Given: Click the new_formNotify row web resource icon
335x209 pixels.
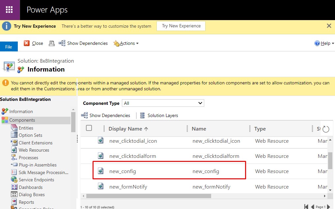Looking at the screenshot, I should 100,186.
